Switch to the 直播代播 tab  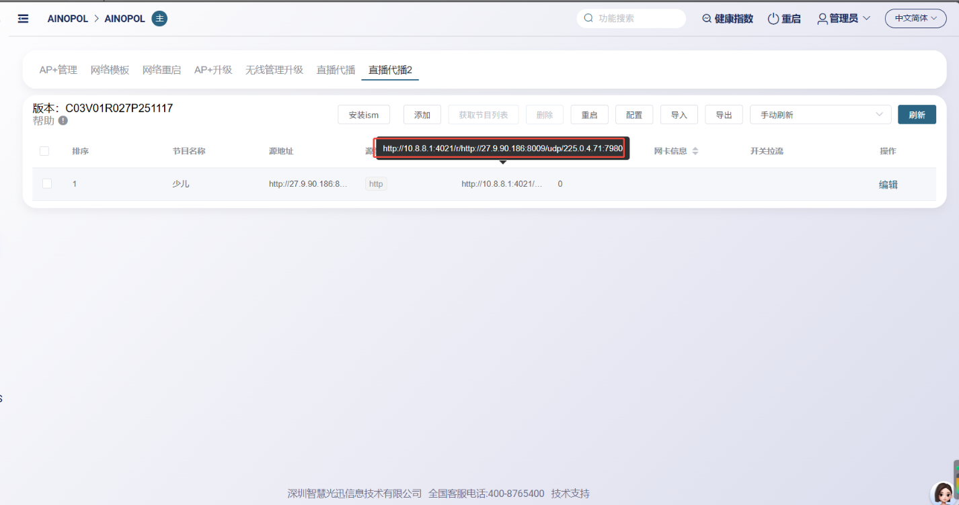pyautogui.click(x=336, y=70)
